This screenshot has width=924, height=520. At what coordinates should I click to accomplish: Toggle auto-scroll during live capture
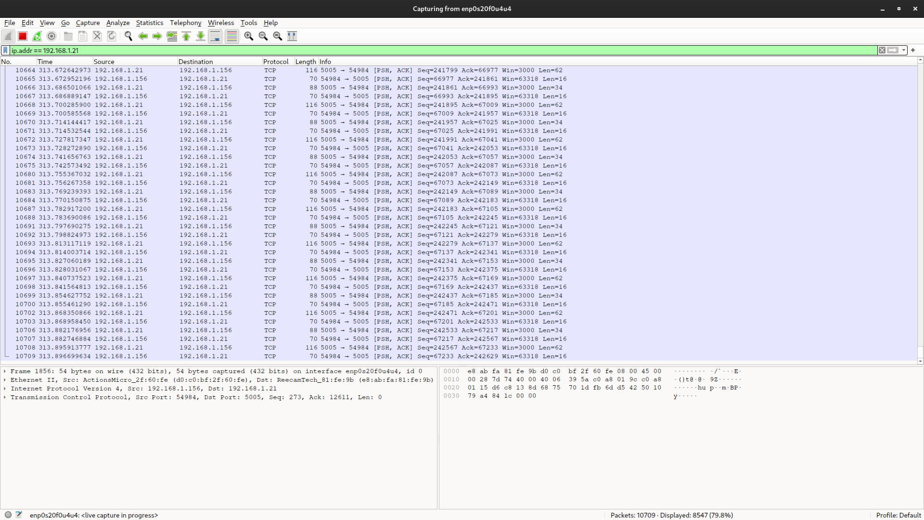pos(215,36)
